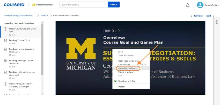Image resolution: width=220 pixels, height=105 pixels.
Task: Click play icon for Course Goal video
Action: [x=5, y=29]
